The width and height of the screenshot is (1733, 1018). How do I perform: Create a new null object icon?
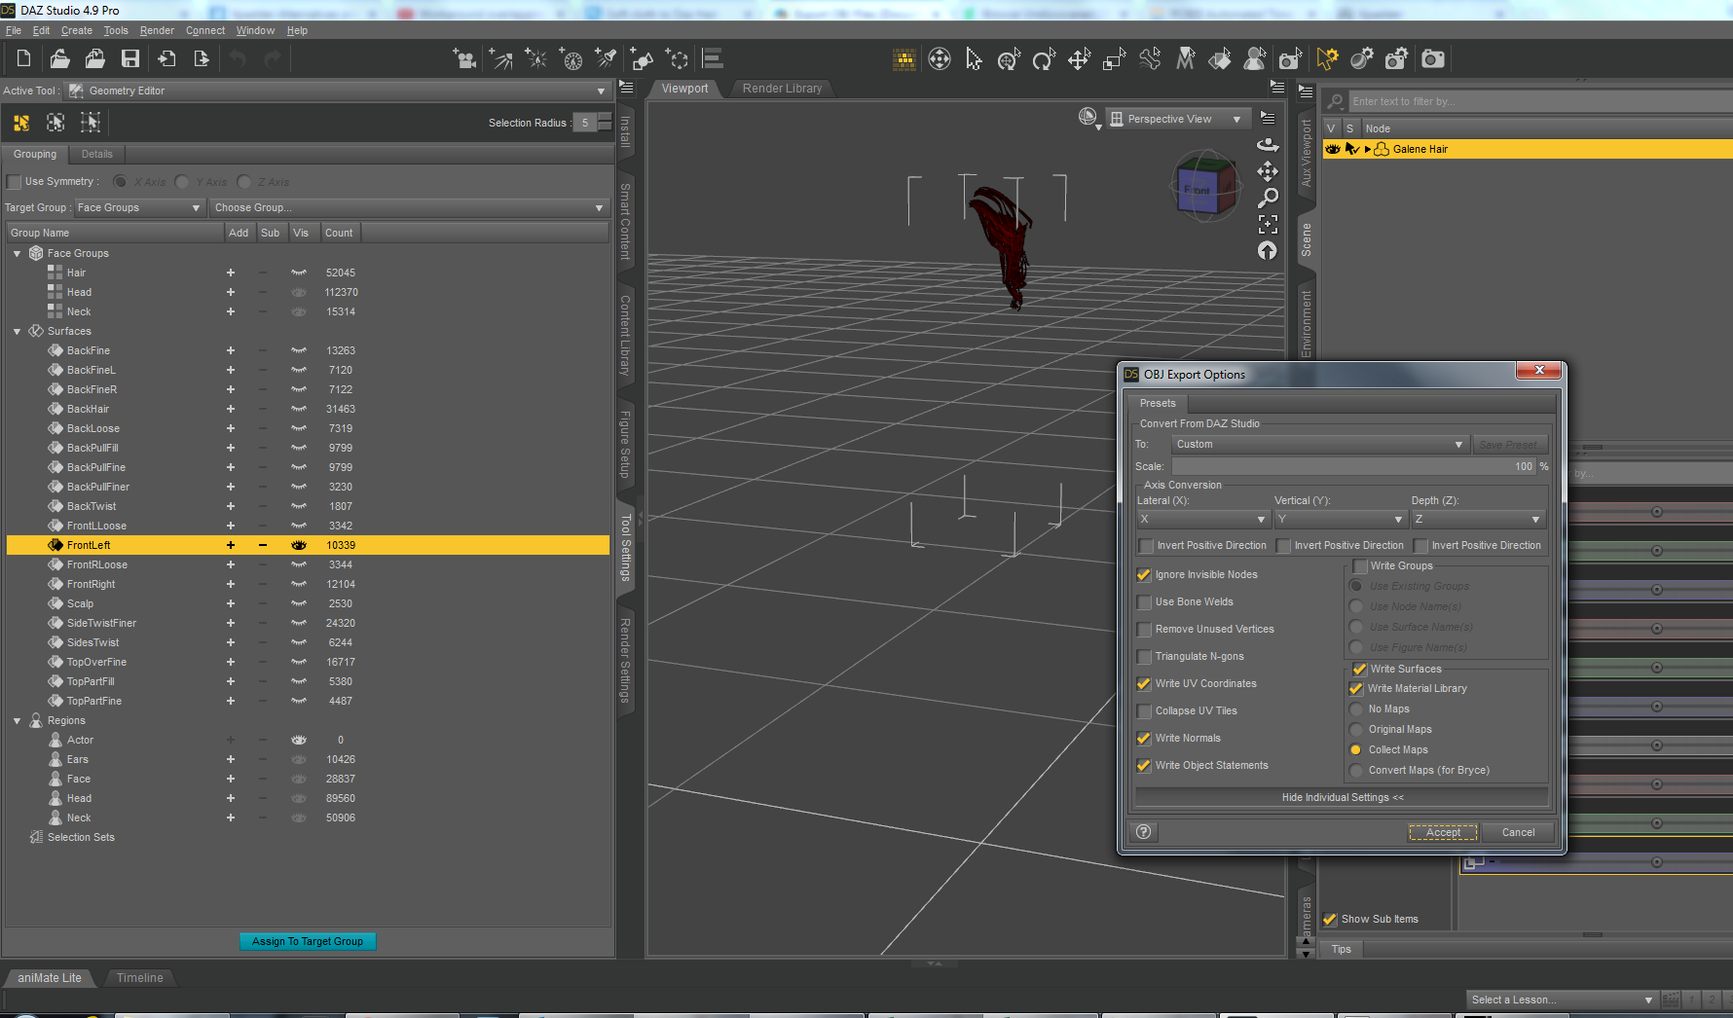click(677, 59)
